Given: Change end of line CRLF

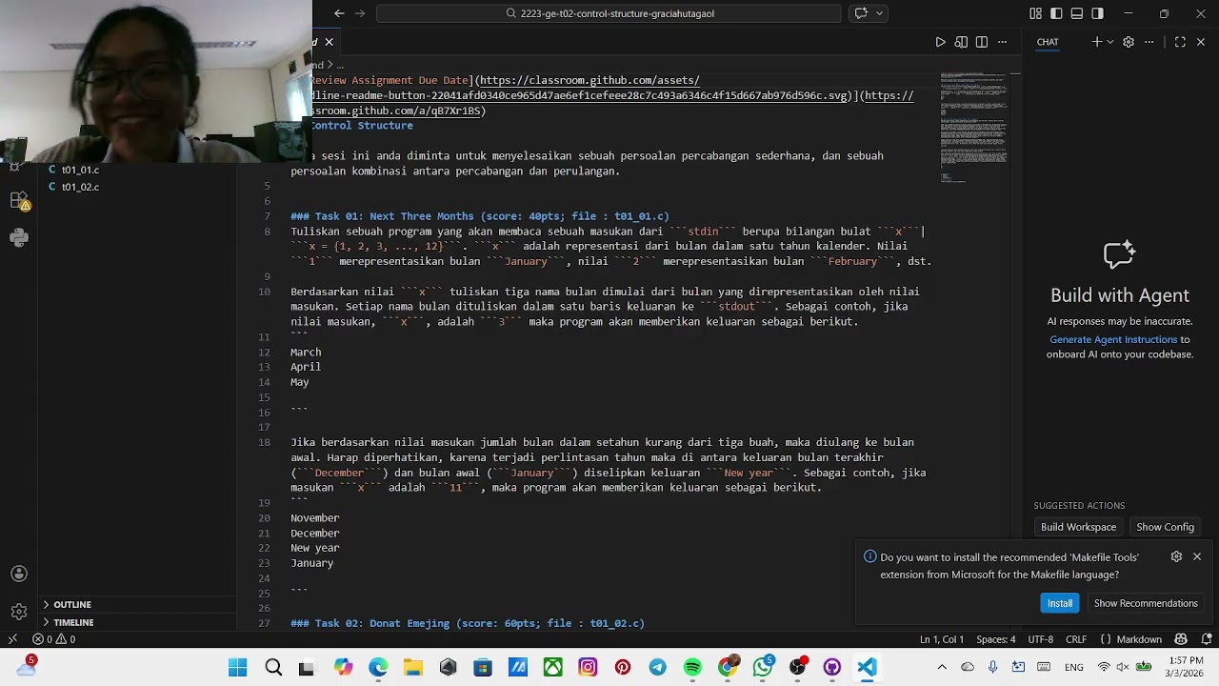Looking at the screenshot, I should pos(1076,639).
